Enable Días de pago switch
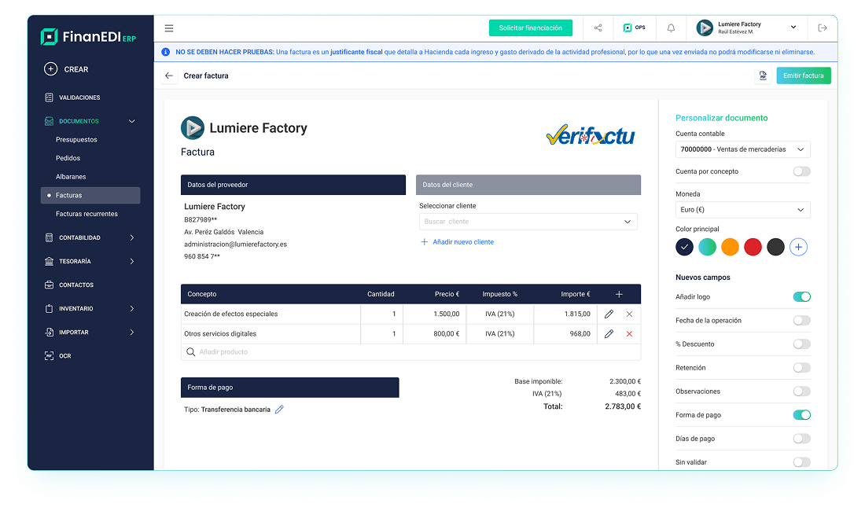865x511 pixels. coord(801,439)
